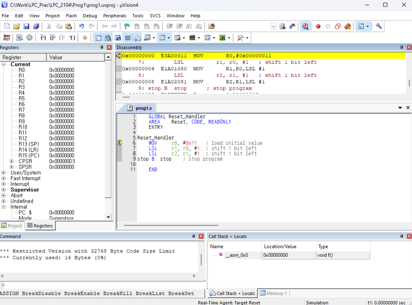This screenshot has width=412, height=305.
Task: Open the Memory Windows dropdown arrow
Action: click(x=169, y=38)
